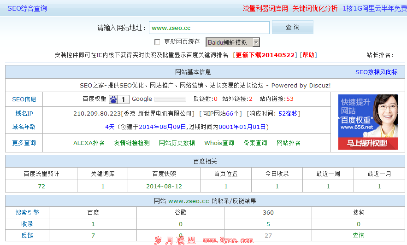The height and width of the screenshot is (245, 407).
Task: Open the SEO综合查询 header link
Action: click(27, 9)
